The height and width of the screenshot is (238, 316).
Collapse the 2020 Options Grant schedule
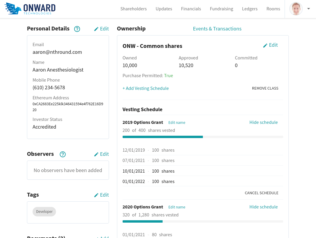(263, 207)
